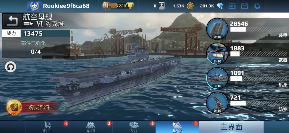The height and width of the screenshot is (133, 289).
Task: Switch to the 军团 legion tab
Action: click(91, 127)
